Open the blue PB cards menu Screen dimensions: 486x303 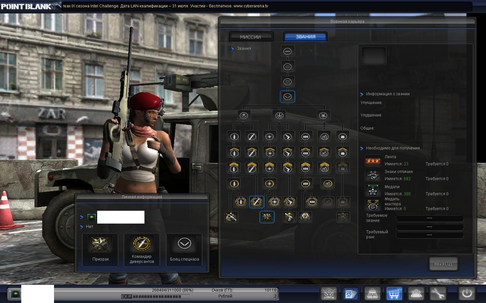click(x=350, y=294)
